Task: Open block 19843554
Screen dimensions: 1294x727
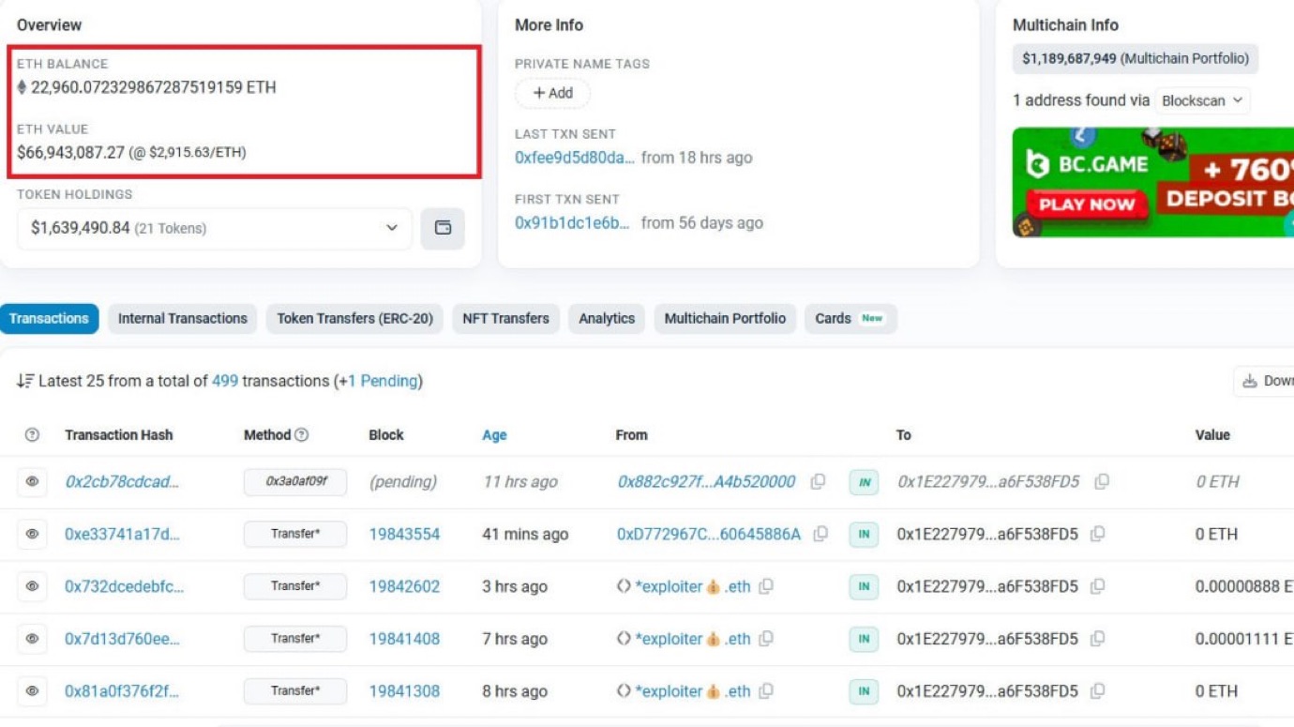Action: [404, 535]
